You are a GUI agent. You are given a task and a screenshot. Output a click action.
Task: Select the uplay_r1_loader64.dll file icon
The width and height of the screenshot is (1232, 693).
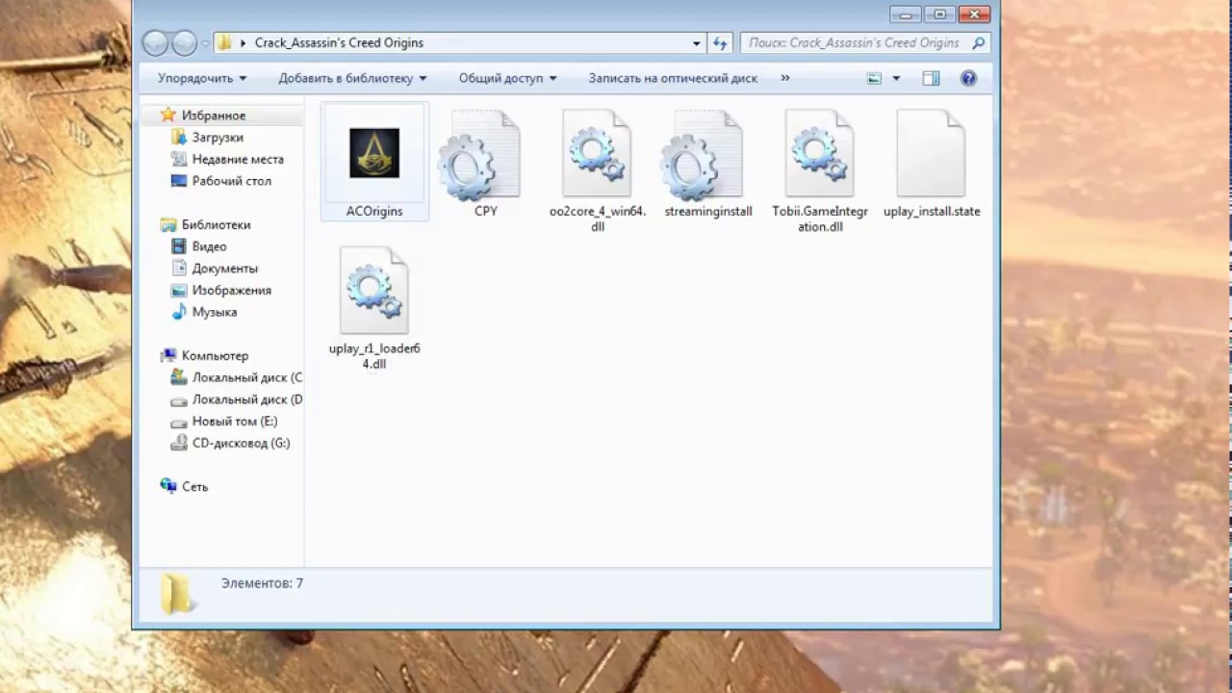coord(374,291)
